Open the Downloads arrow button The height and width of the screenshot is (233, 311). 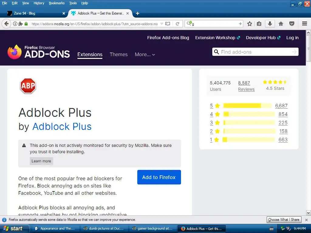(270, 24)
